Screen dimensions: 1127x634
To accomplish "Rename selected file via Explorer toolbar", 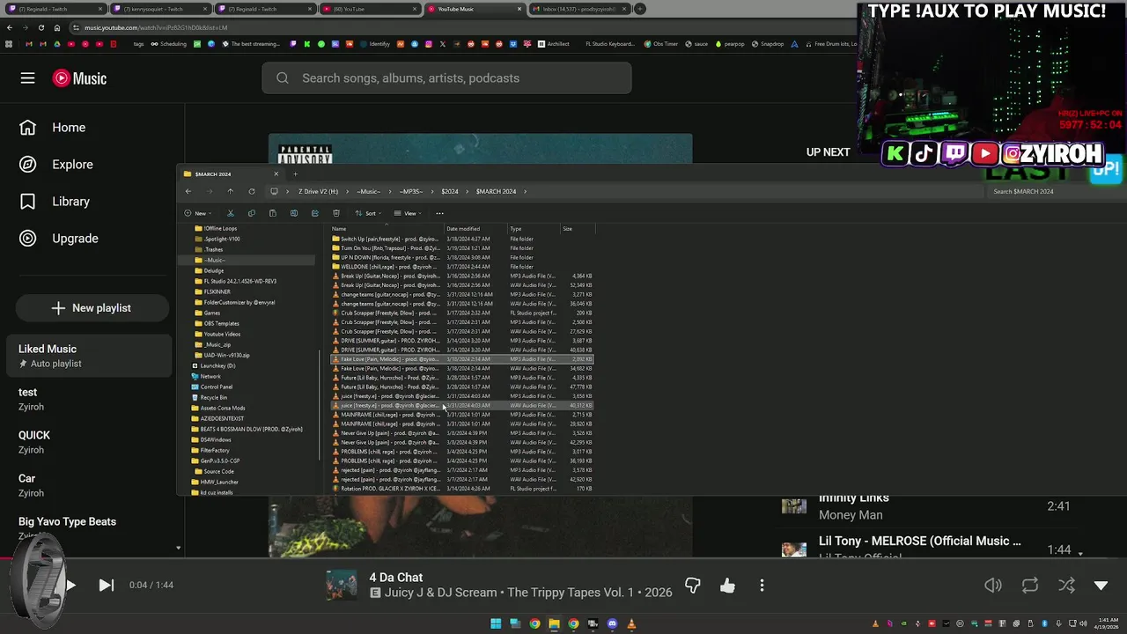I will [x=294, y=213].
